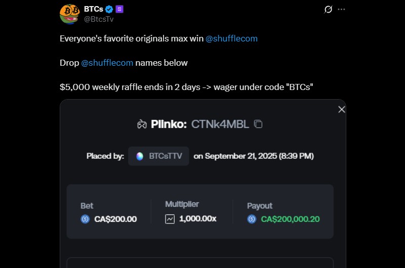Open @shufflecom link after "Drop"
The height and width of the screenshot is (268, 405).
coord(107,63)
